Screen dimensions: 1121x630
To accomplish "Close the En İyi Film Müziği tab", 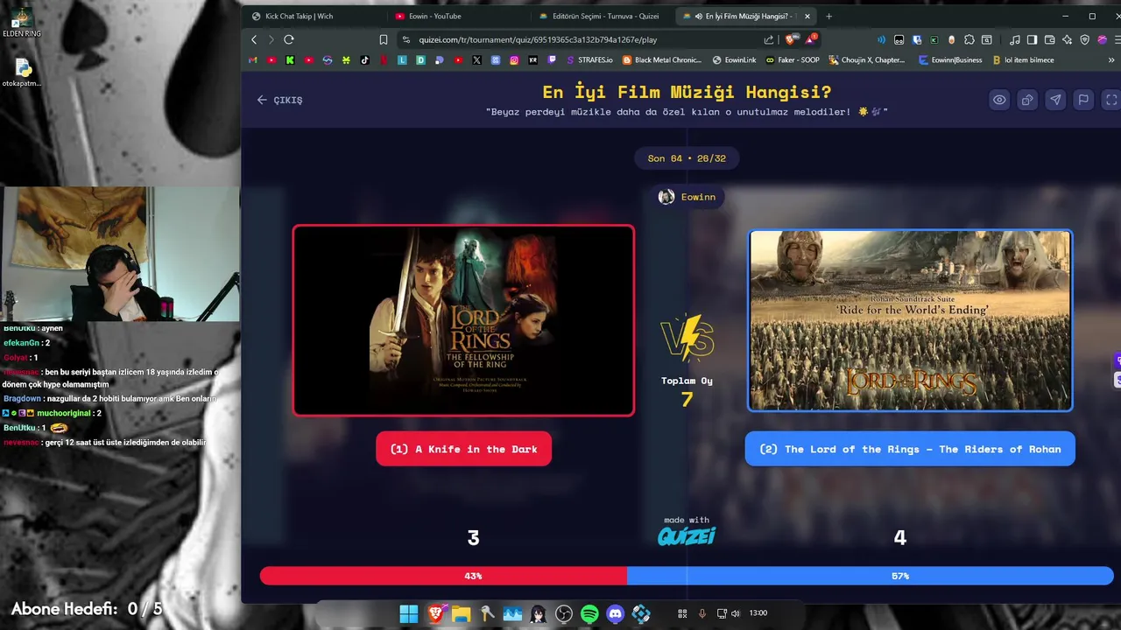I will (807, 16).
